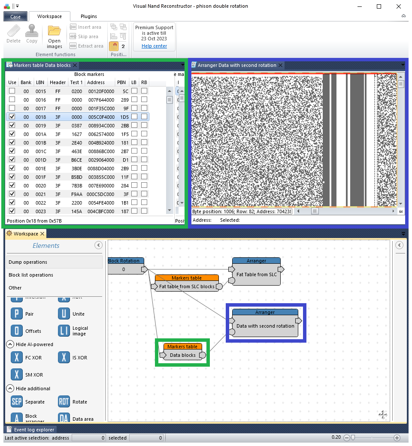The width and height of the screenshot is (412, 446).
Task: Switch to the Workspace ribbon tab
Action: point(49,16)
